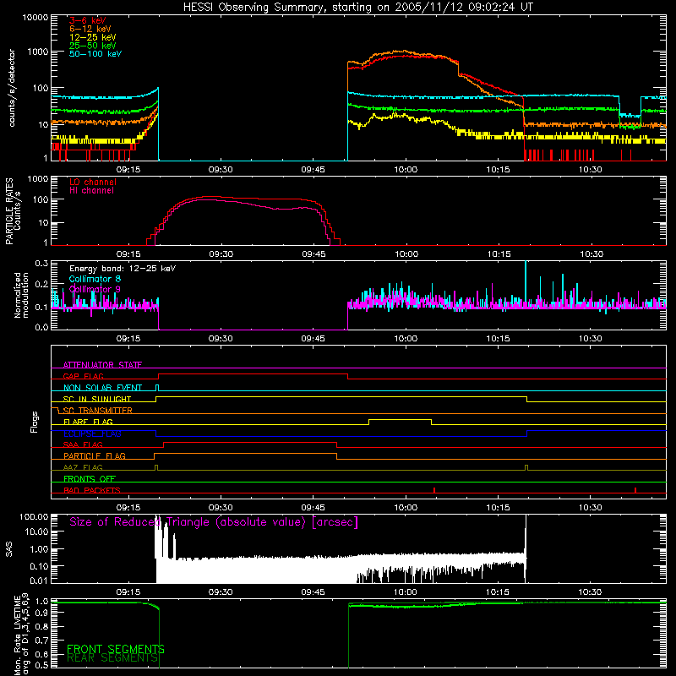The width and height of the screenshot is (676, 676).
Task: Click 10:30 under the SAS panel
Action: click(x=590, y=592)
